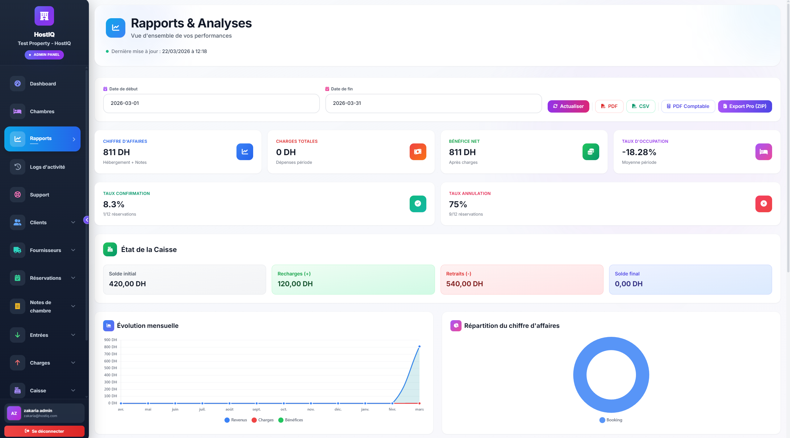The height and width of the screenshot is (438, 790).
Task: Toggle the Charges series in chart legend
Action: 263,420
